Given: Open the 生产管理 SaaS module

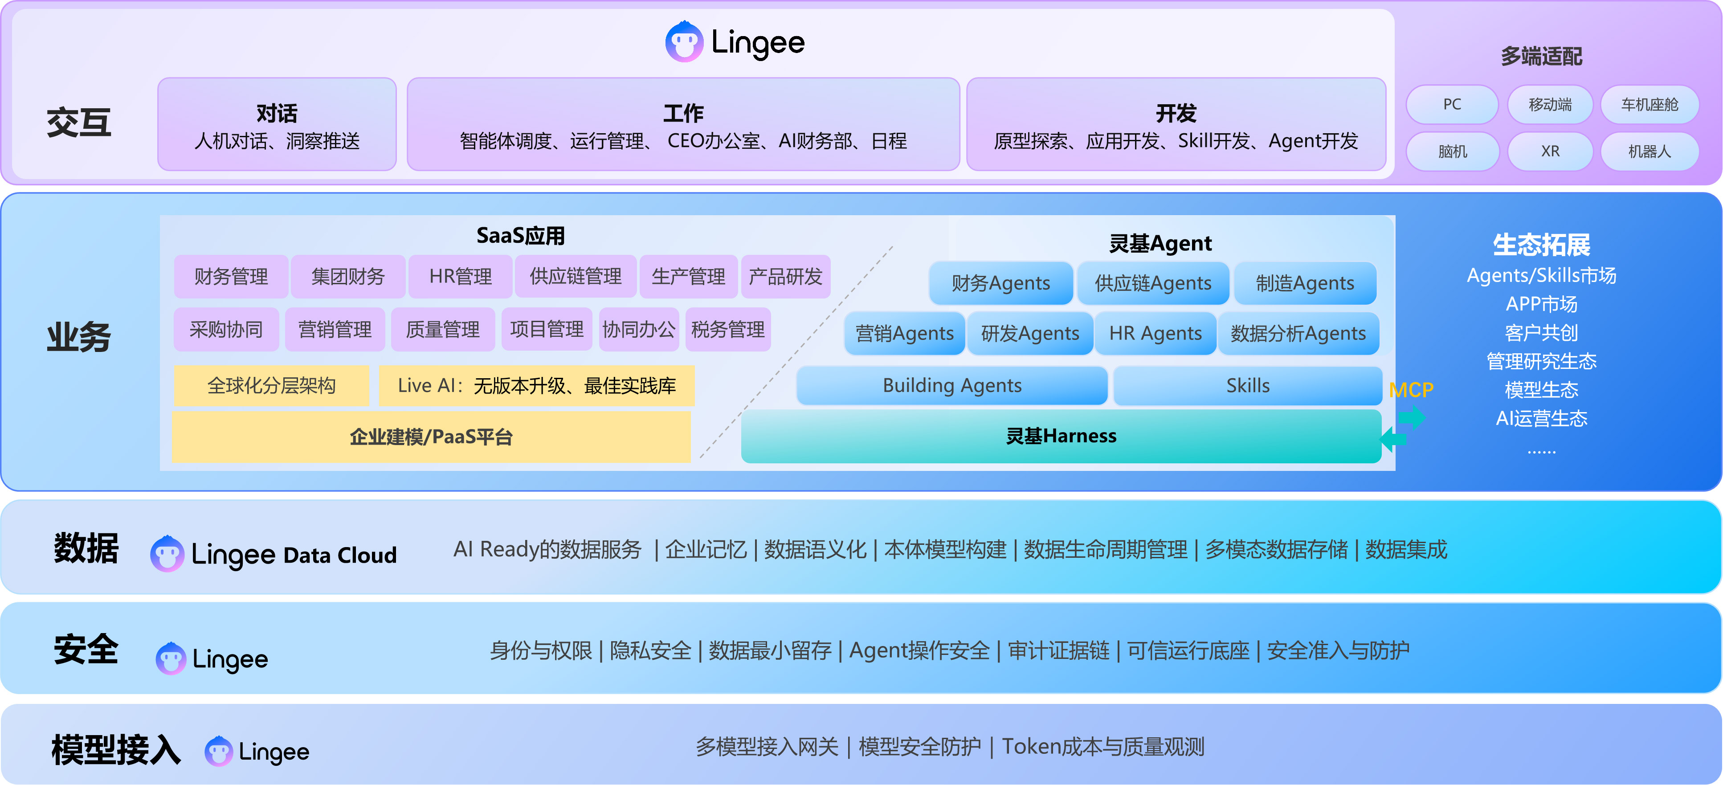Looking at the screenshot, I should click(x=688, y=276).
